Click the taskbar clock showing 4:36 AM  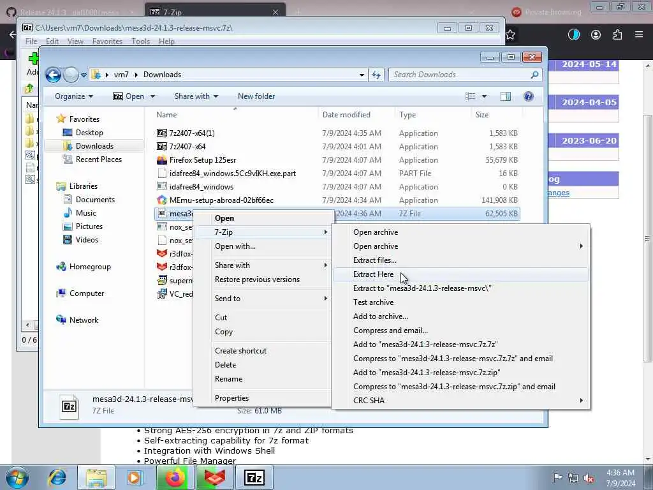tap(620, 478)
